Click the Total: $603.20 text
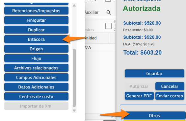Image resolution: width=186 pixels, height=121 pixels. pyautogui.click(x=143, y=53)
